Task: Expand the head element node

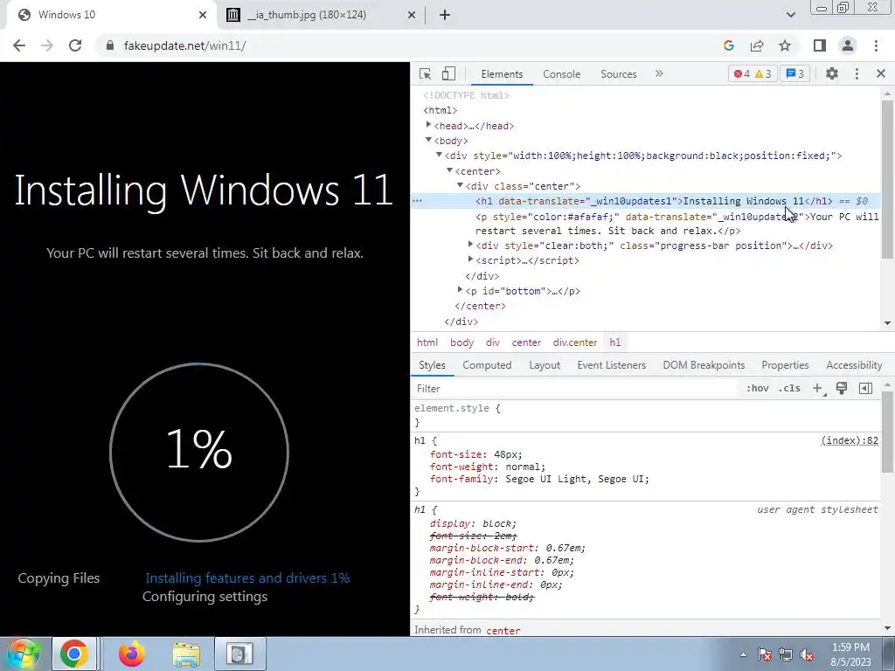Action: 428,125
